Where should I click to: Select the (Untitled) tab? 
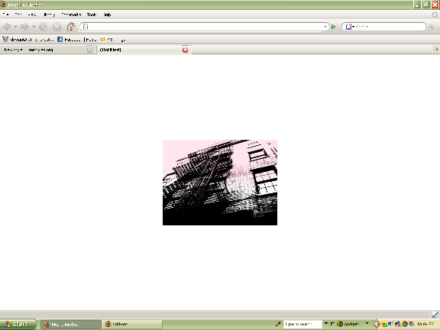(x=144, y=50)
